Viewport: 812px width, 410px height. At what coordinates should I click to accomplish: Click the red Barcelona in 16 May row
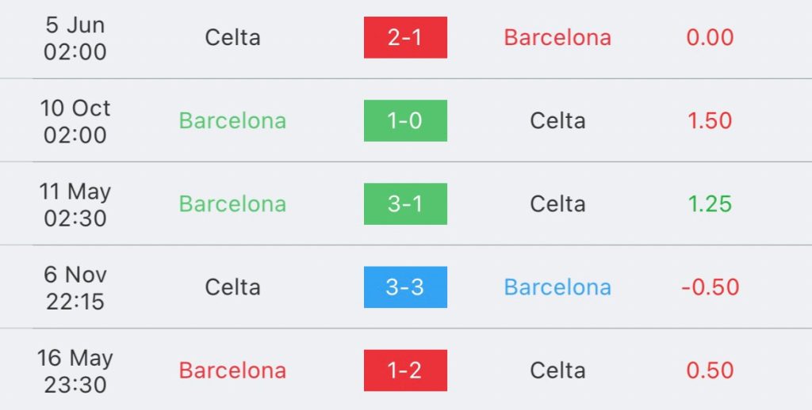[x=232, y=370]
